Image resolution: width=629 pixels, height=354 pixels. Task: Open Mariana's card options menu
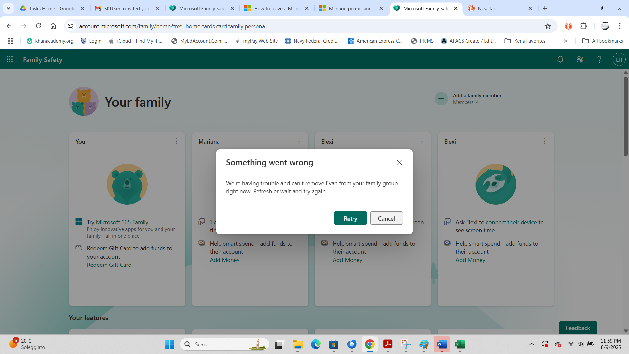[x=299, y=141]
